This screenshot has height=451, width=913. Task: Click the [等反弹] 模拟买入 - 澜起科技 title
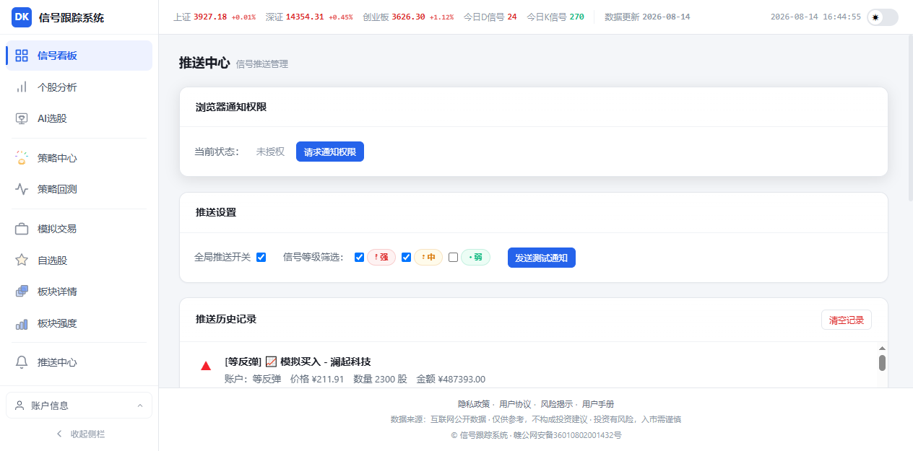pyautogui.click(x=298, y=362)
